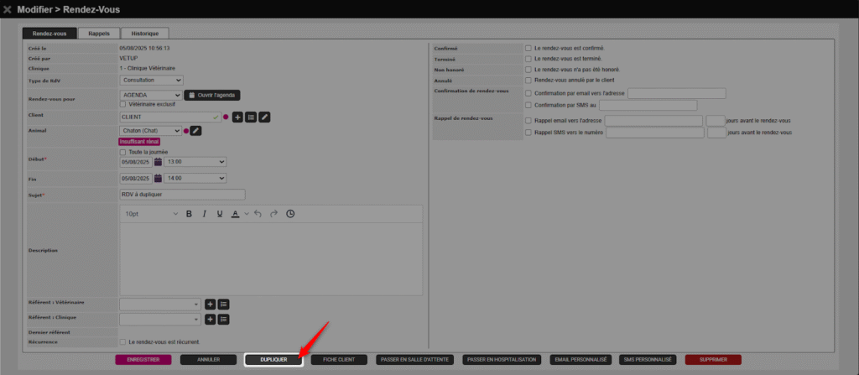Enable the Vétérinaire exclusif checkbox
The width and height of the screenshot is (859, 375).
pyautogui.click(x=124, y=104)
